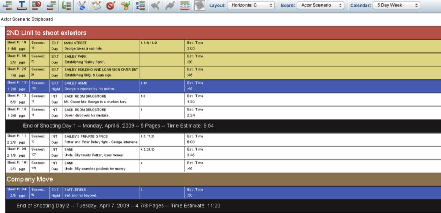
Task: Select the End of Shooting Day 2 strip
Action: (x=223, y=206)
